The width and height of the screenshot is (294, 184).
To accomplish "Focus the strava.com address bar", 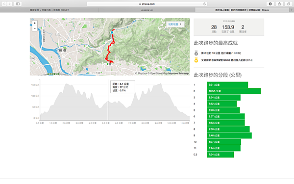I will [147, 4].
